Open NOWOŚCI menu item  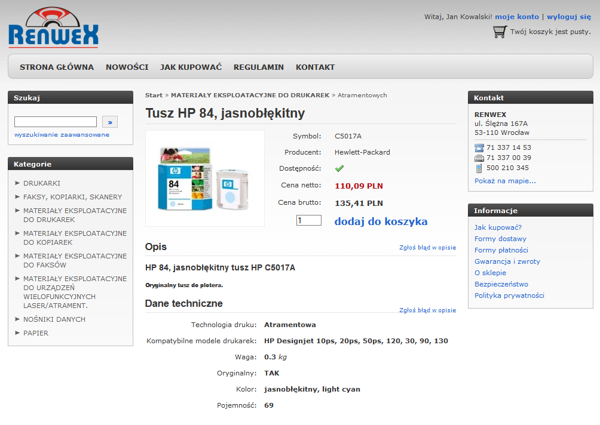pos(127,67)
